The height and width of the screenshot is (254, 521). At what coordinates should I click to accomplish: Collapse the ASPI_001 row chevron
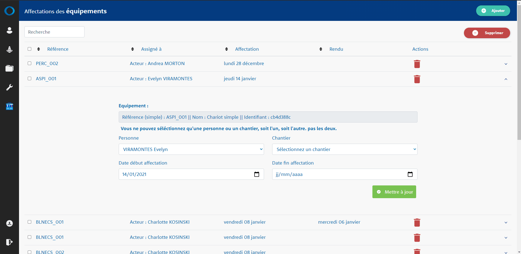pyautogui.click(x=506, y=79)
